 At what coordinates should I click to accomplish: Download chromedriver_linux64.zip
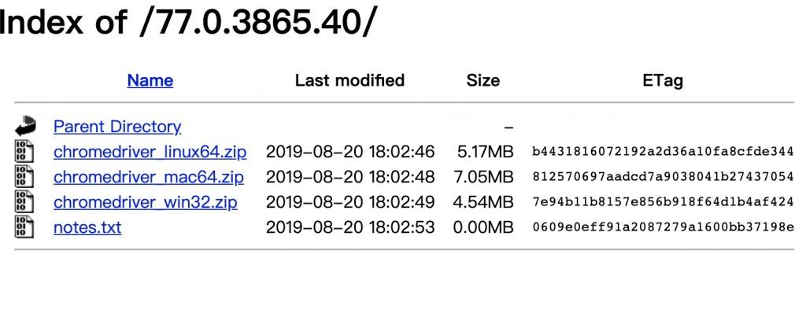(150, 152)
